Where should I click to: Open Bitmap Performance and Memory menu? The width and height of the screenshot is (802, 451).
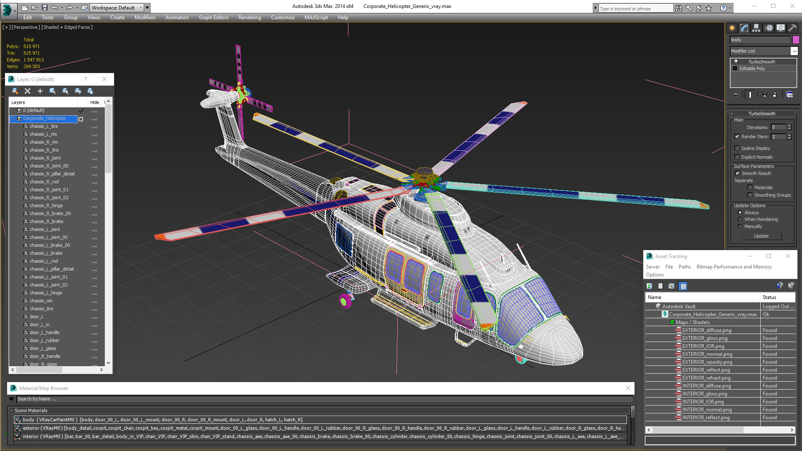coord(734,267)
